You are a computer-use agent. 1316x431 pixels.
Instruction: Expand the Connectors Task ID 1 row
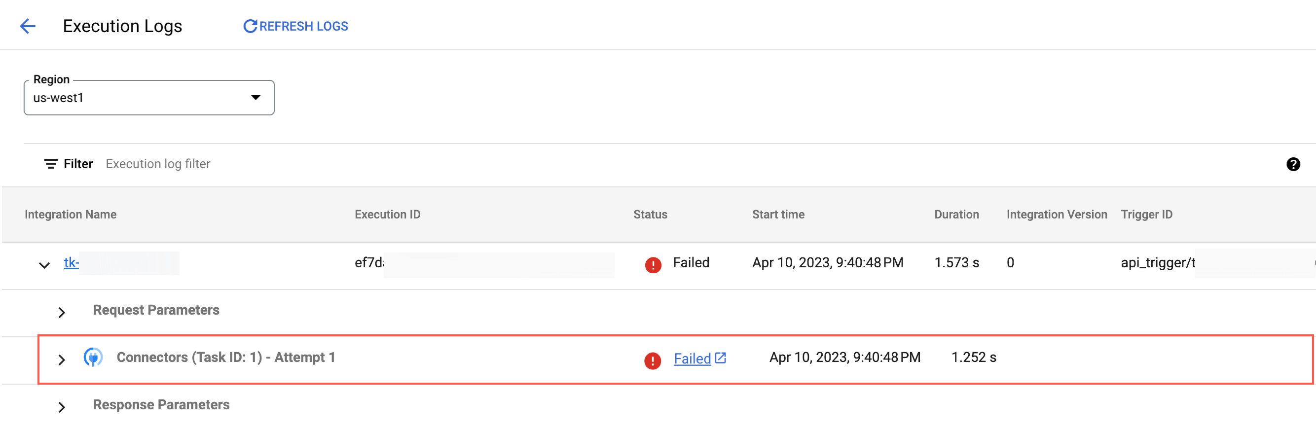pos(62,359)
